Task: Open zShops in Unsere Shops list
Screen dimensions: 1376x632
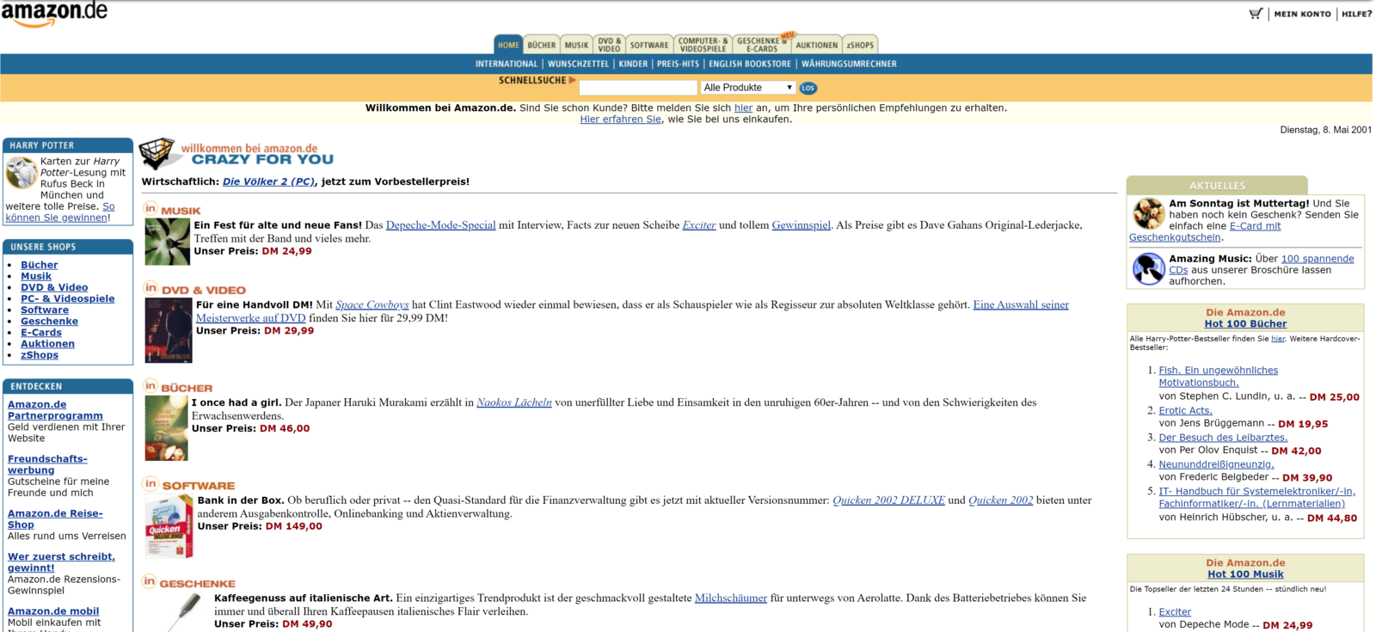Action: pos(40,354)
